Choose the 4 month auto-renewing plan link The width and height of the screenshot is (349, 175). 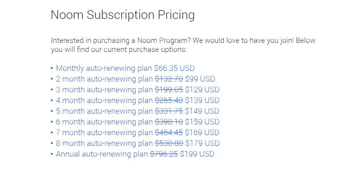[x=104, y=100]
